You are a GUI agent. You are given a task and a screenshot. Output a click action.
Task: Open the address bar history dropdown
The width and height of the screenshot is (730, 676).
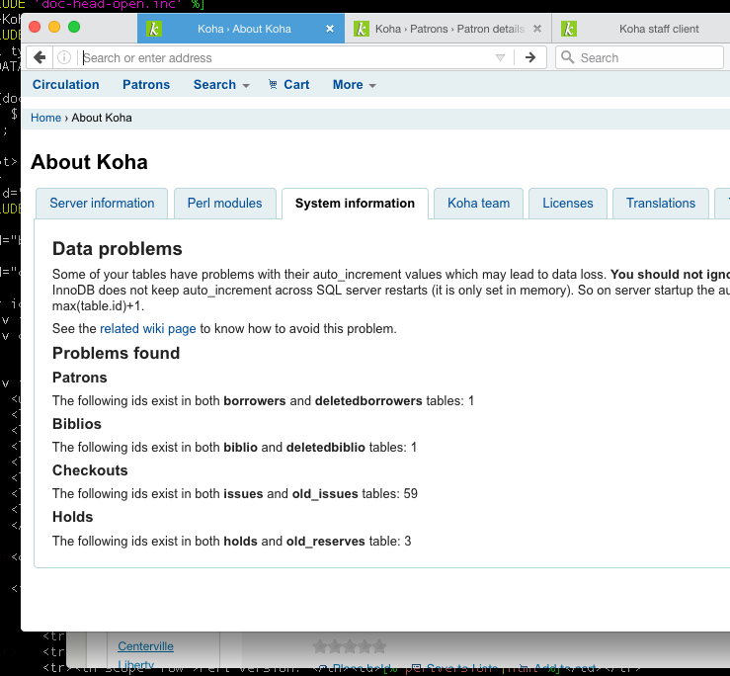pyautogui.click(x=500, y=57)
